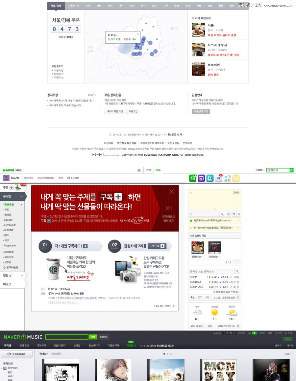The height and width of the screenshot is (381, 296).
Task: Open the rectangle view icon tab
Action: (x=149, y=170)
